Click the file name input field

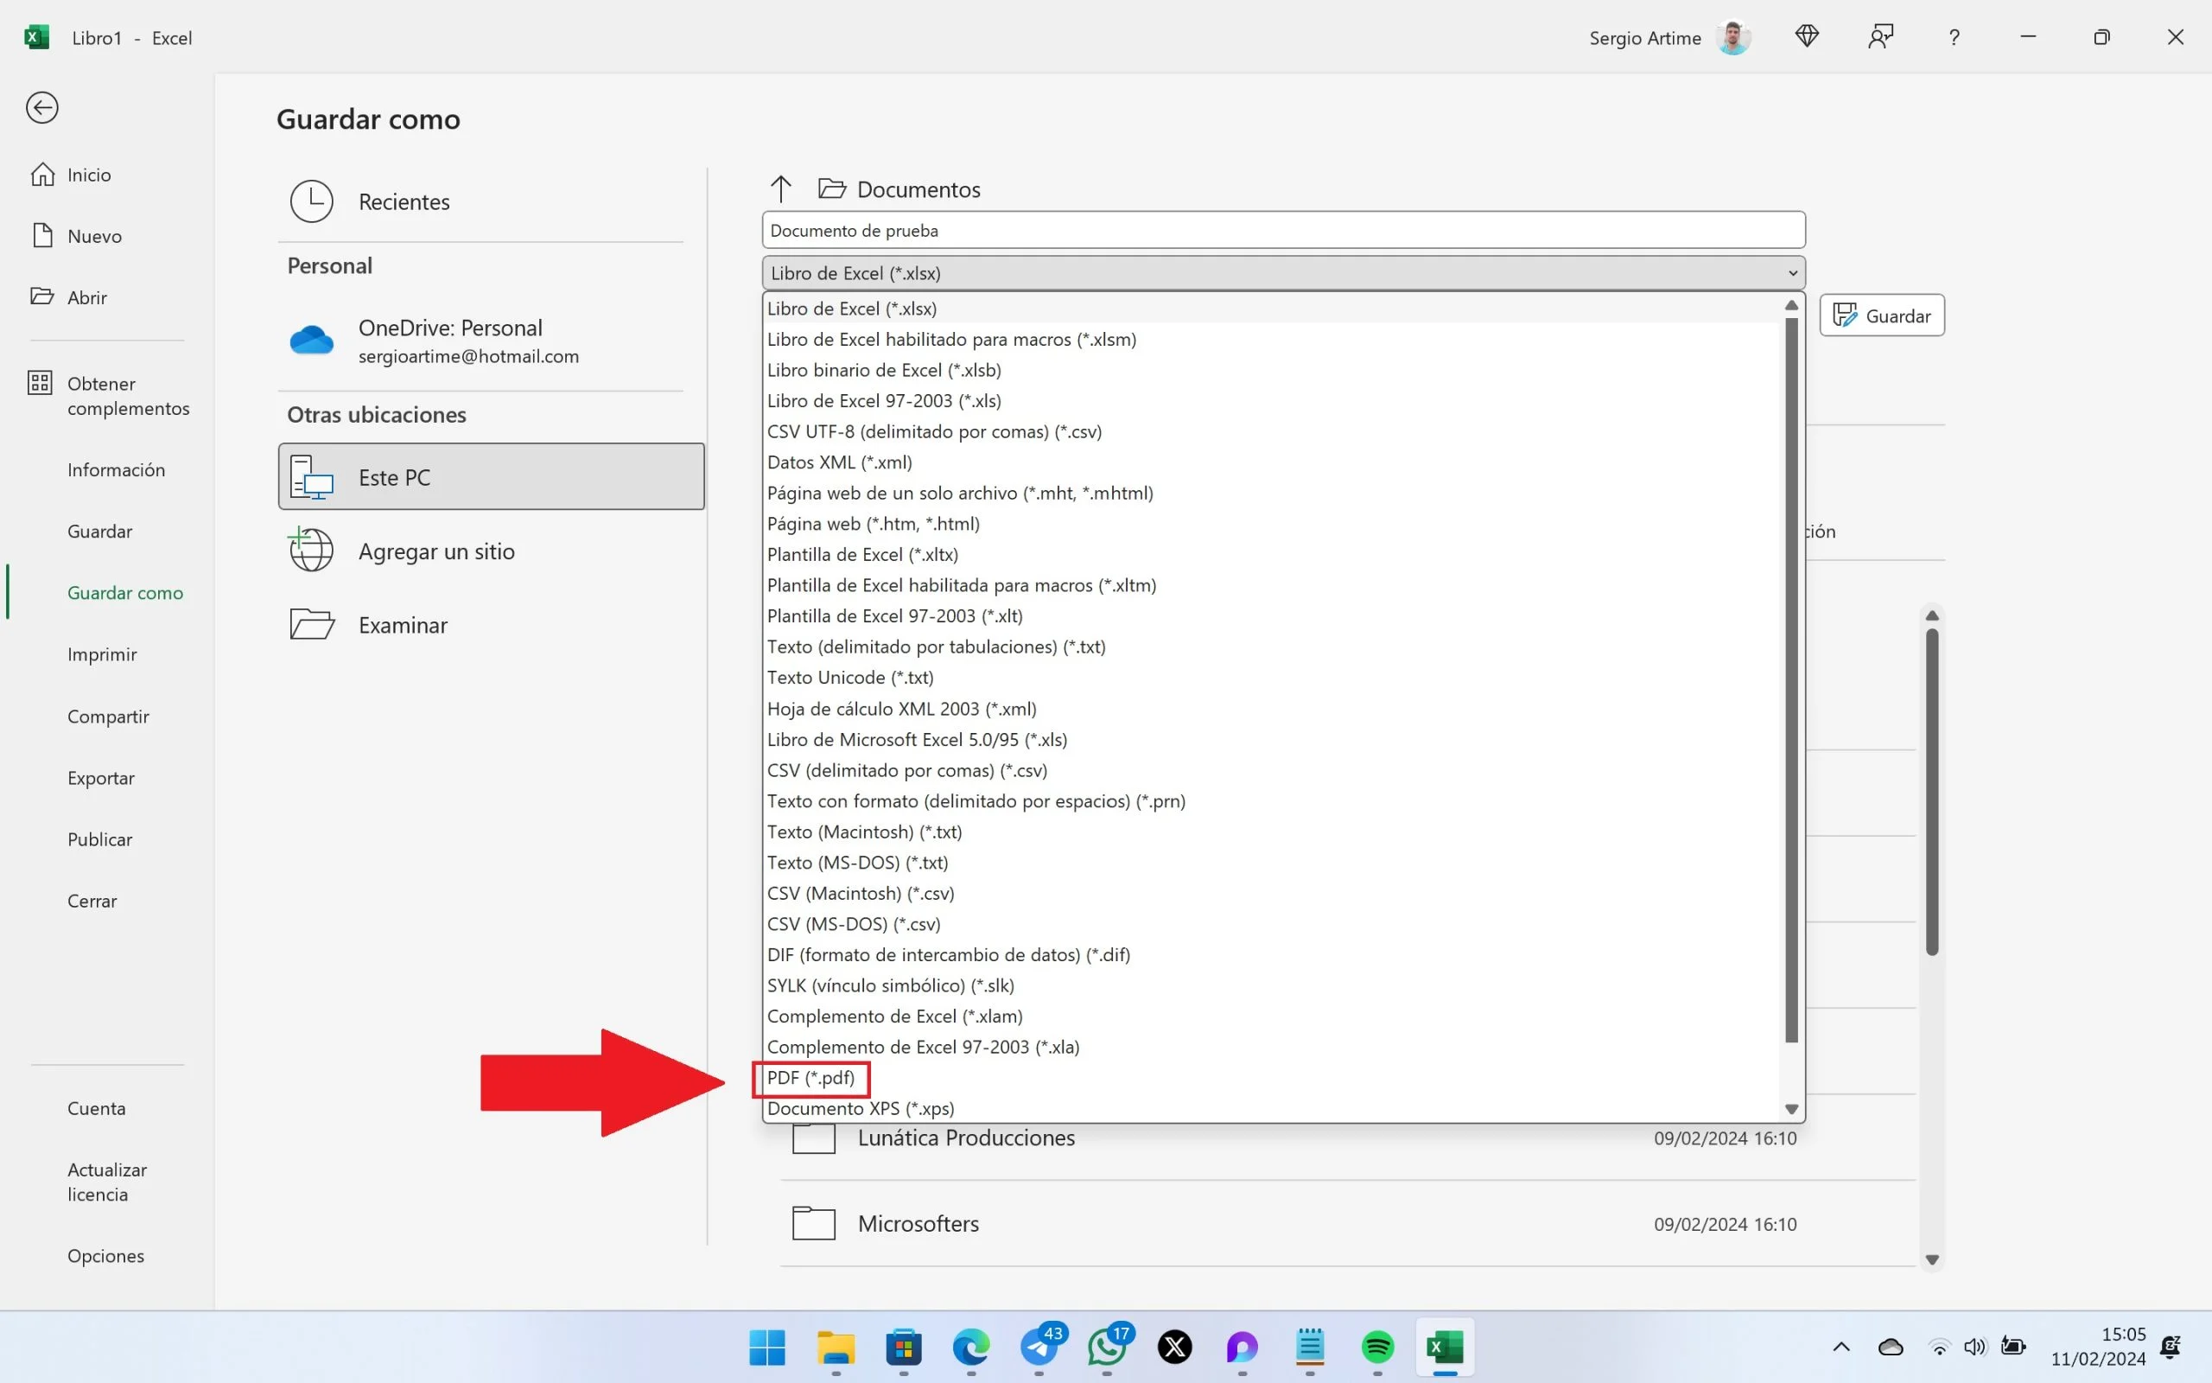click(x=1282, y=231)
